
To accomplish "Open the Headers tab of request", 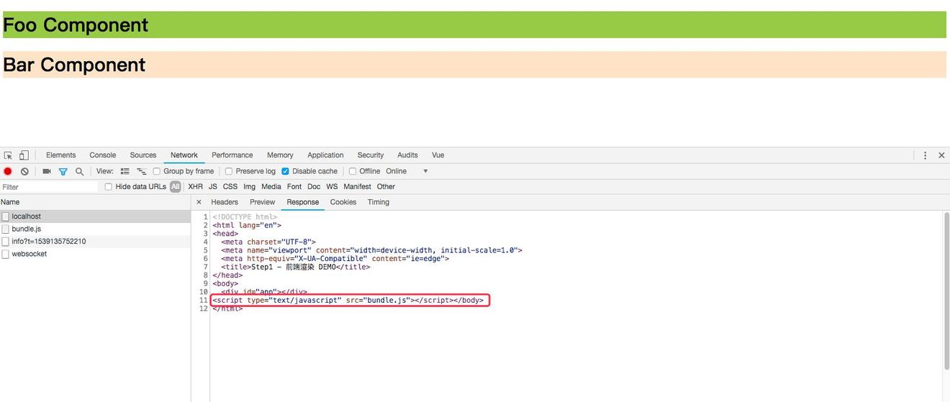I will (225, 202).
